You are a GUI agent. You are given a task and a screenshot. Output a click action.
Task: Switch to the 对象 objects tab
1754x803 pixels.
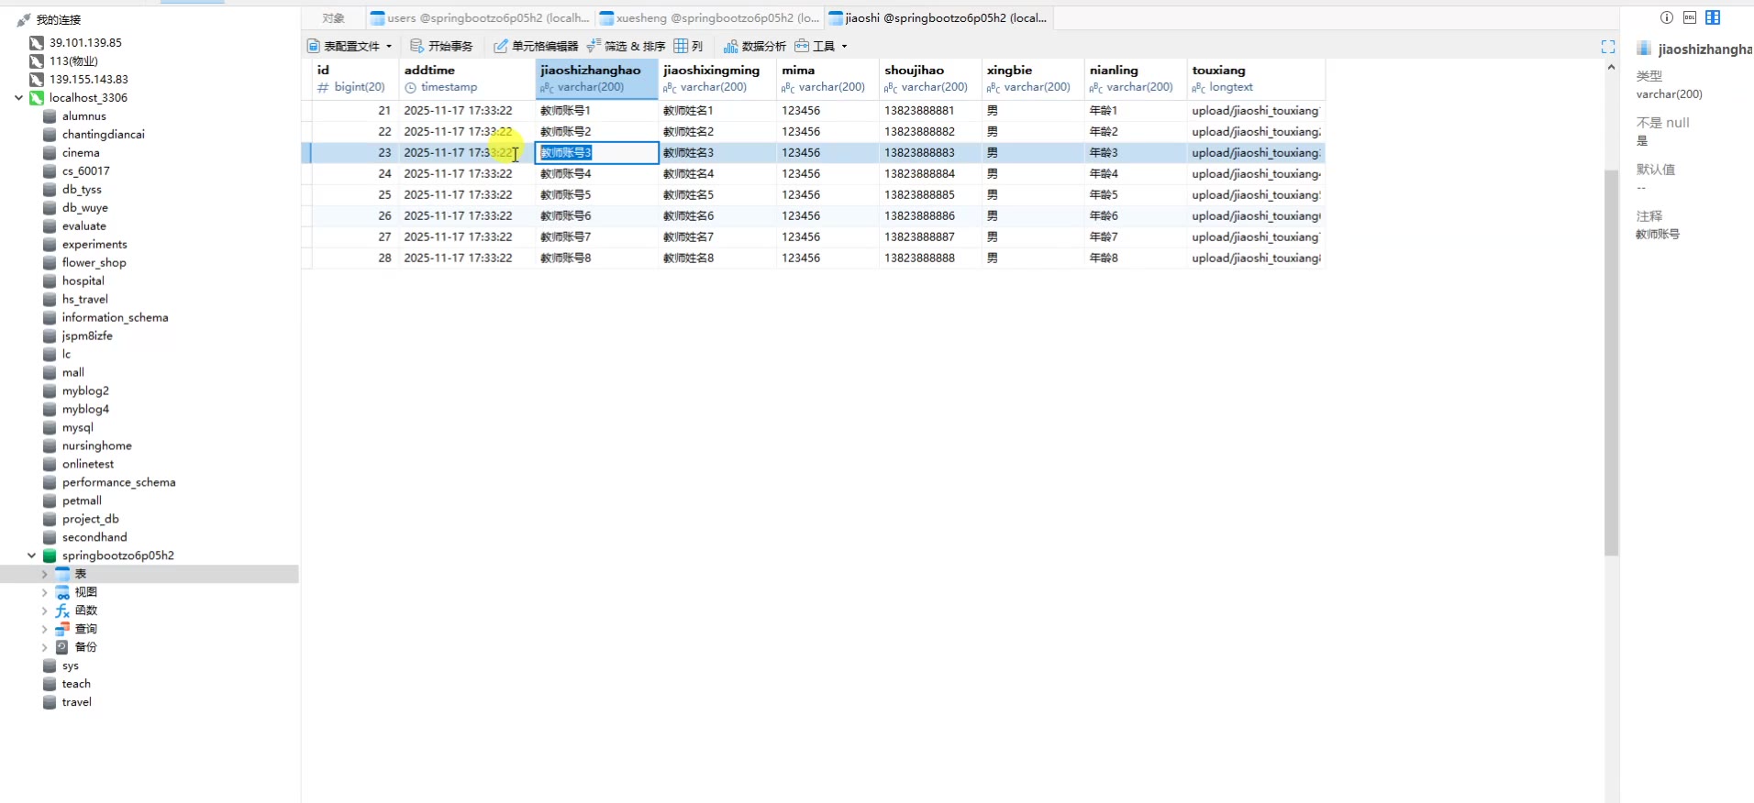point(333,18)
